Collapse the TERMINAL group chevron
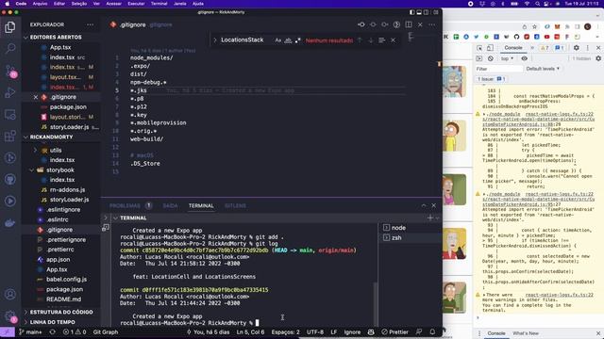This screenshot has height=339, width=604. [115, 218]
